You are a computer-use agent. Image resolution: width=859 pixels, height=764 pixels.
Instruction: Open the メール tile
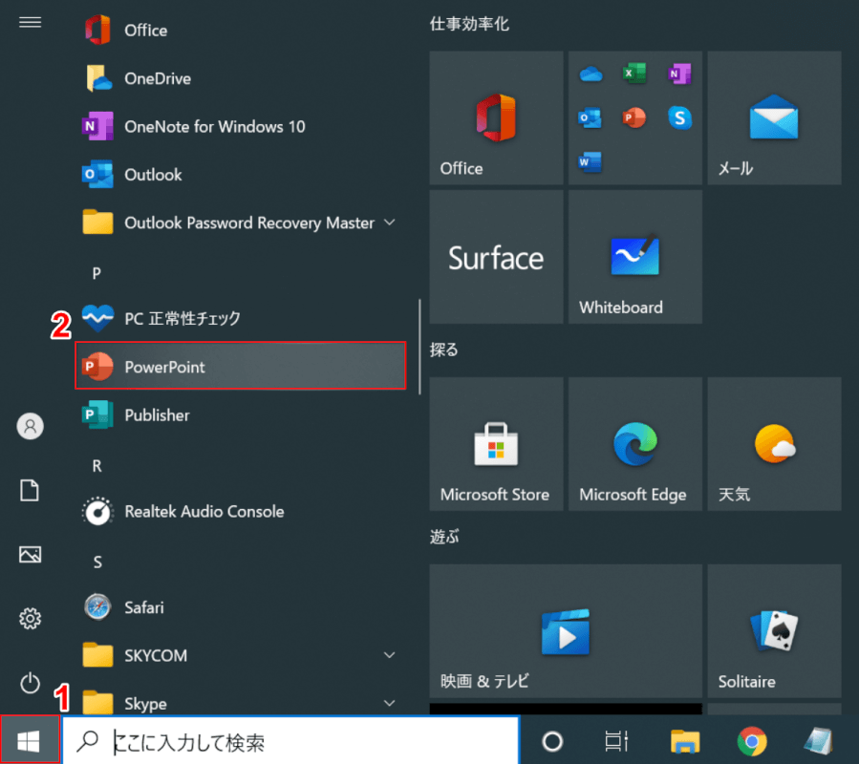pyautogui.click(x=774, y=117)
